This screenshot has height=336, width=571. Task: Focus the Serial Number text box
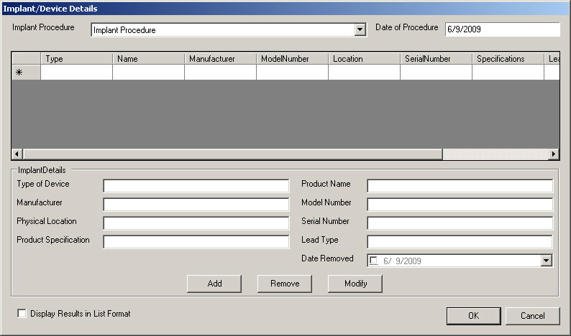click(460, 223)
